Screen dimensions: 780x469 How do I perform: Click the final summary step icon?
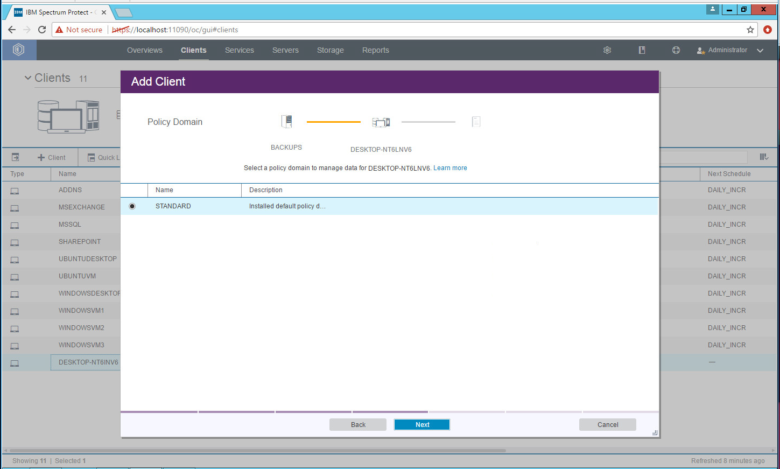point(476,122)
